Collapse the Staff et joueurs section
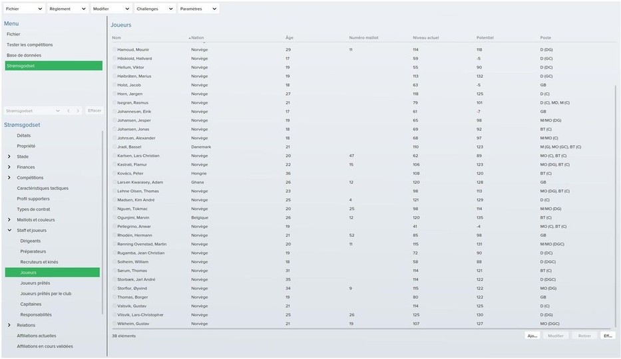This screenshot has width=621, height=359. (x=9, y=230)
